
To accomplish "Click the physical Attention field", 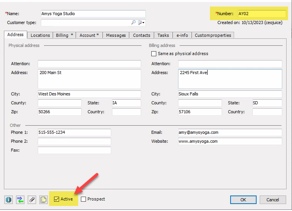I will tap(89, 64).
